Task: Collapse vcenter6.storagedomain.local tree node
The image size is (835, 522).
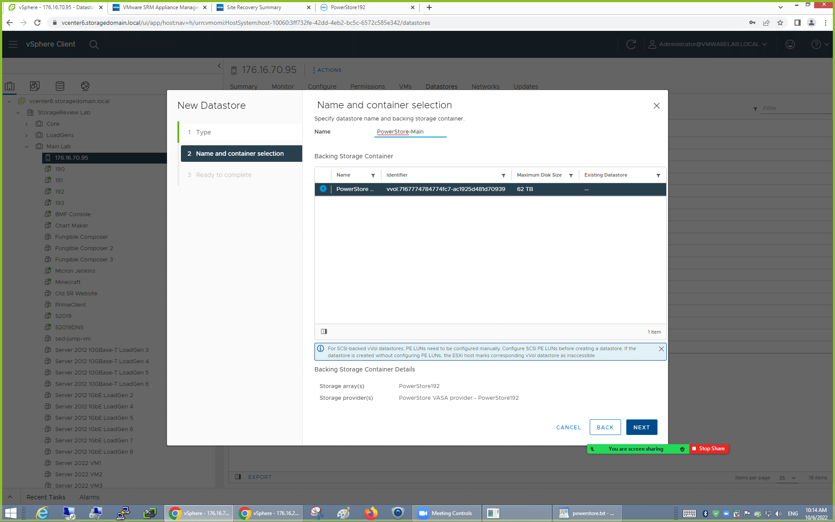Action: coord(9,101)
